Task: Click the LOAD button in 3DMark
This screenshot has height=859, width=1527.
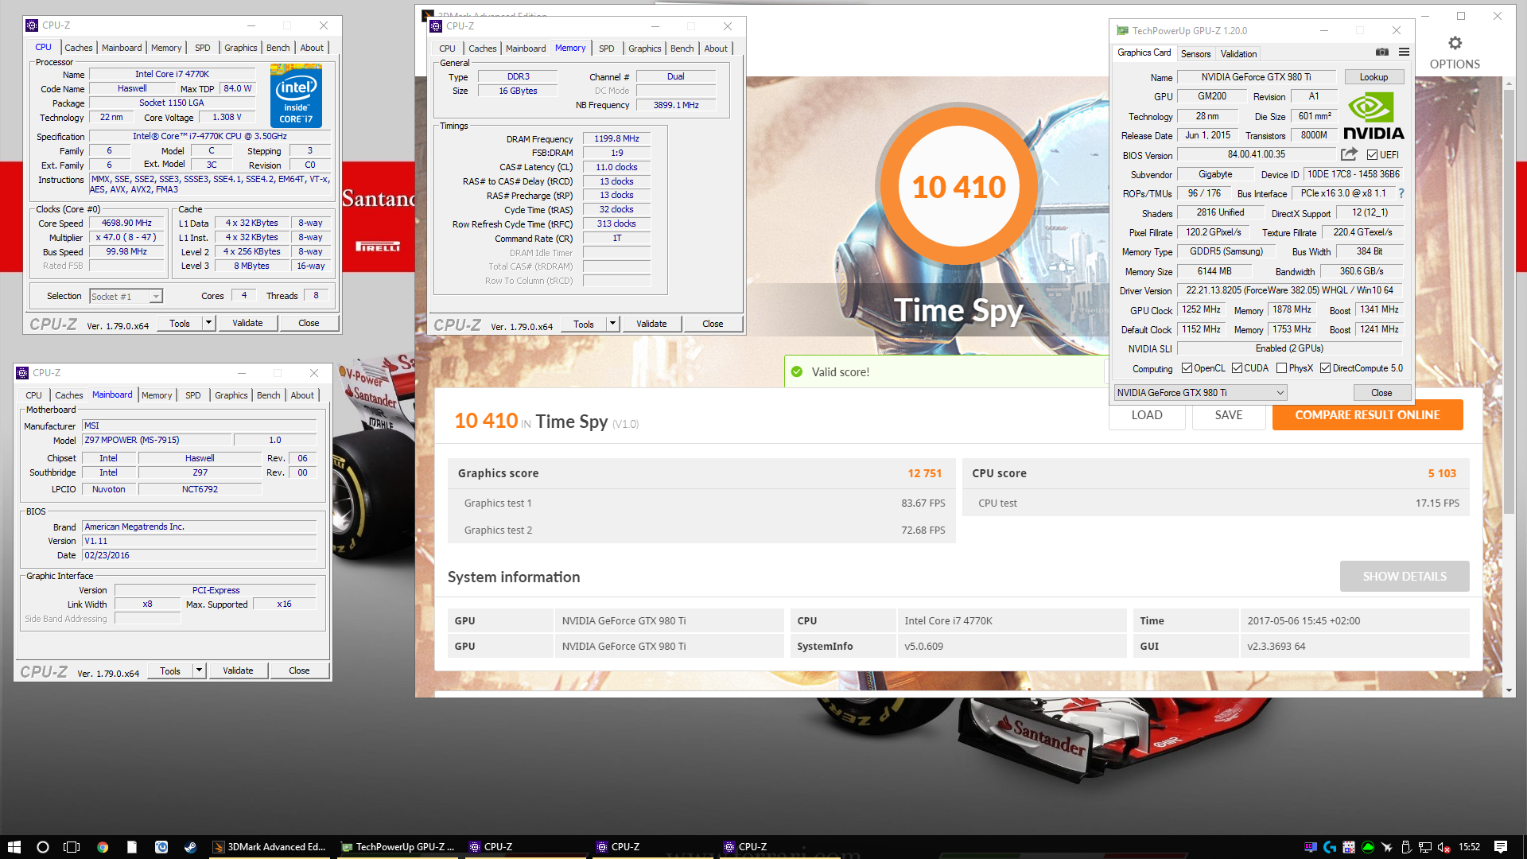Action: (1146, 416)
